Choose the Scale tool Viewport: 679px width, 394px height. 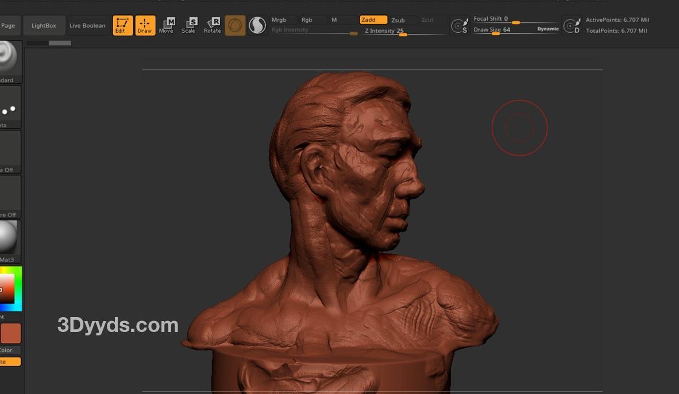click(189, 25)
